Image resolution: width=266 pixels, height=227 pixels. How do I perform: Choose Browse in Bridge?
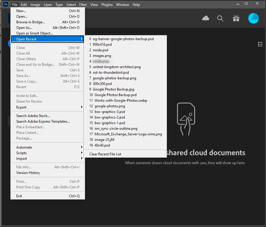pos(30,22)
